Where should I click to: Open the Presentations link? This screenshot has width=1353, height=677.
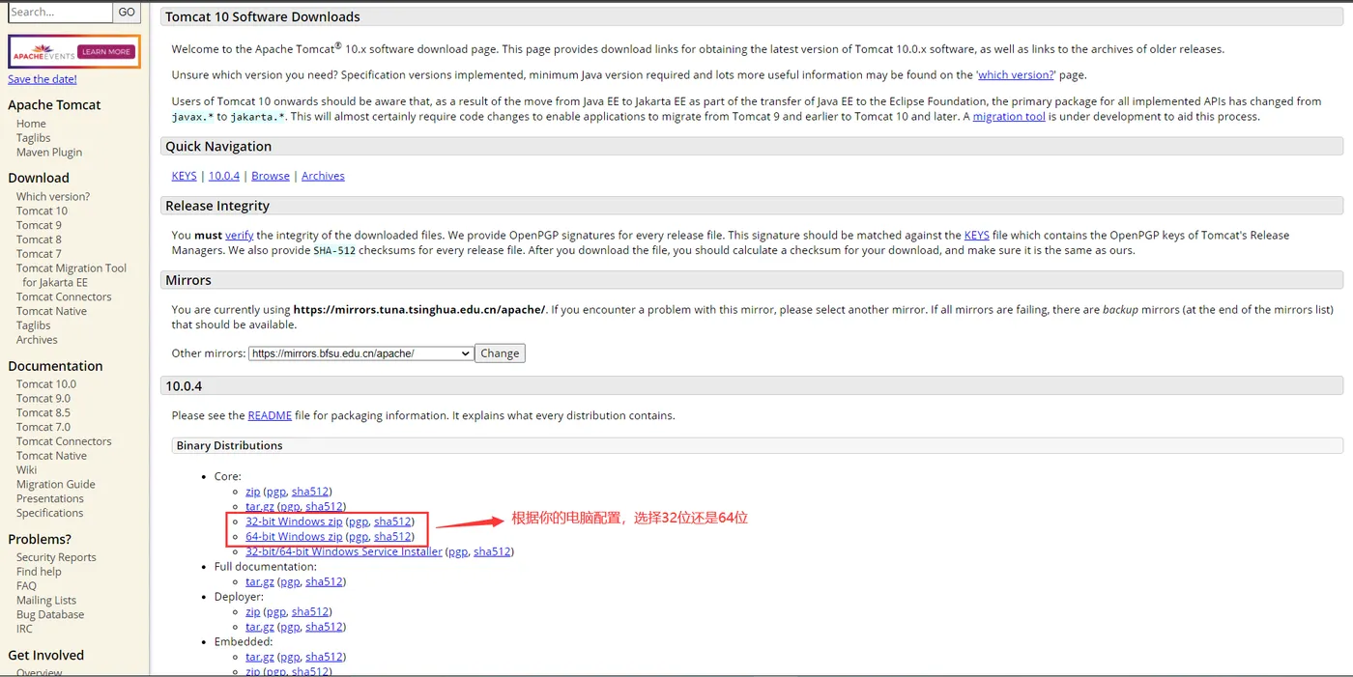coord(50,499)
